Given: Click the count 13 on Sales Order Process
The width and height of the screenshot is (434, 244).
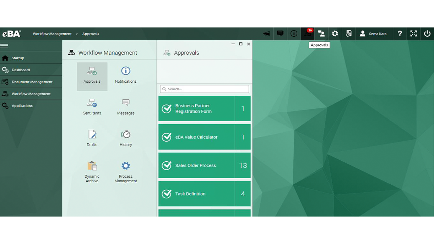Looking at the screenshot, I should [x=243, y=165].
